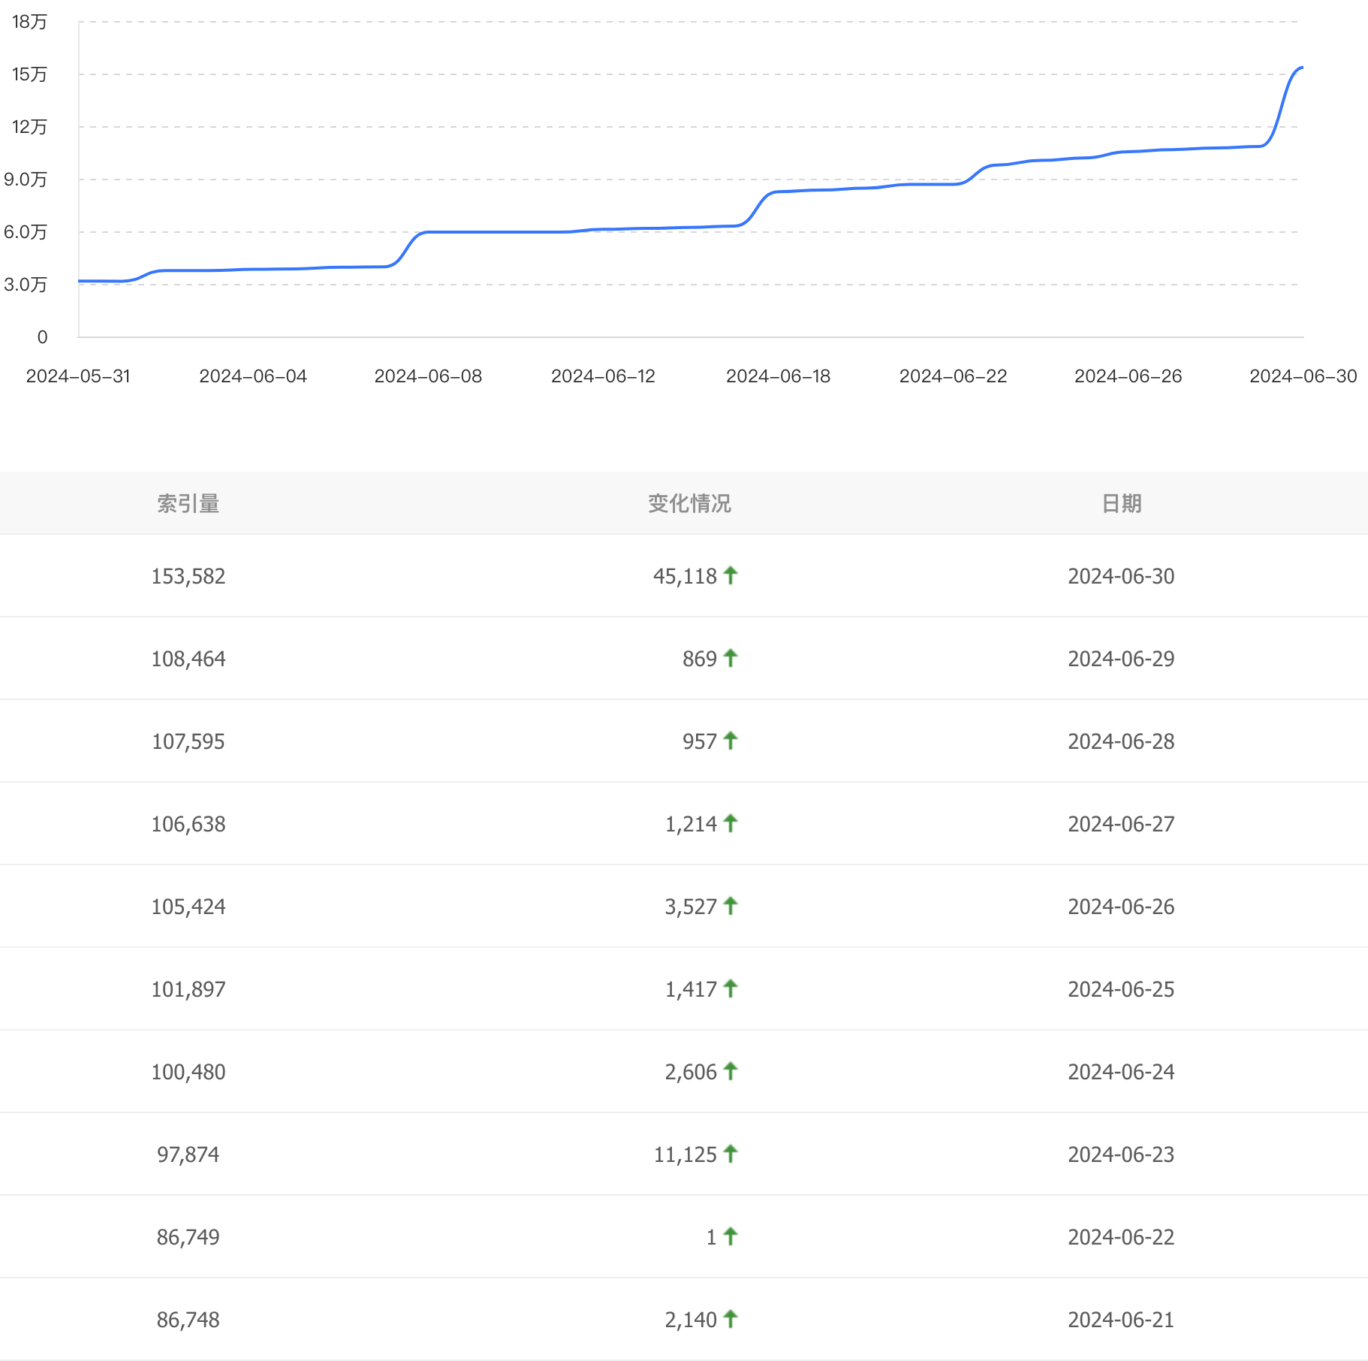Click the up arrow in the 2024-06-22 row
This screenshot has height=1361, width=1368.
tap(731, 1236)
